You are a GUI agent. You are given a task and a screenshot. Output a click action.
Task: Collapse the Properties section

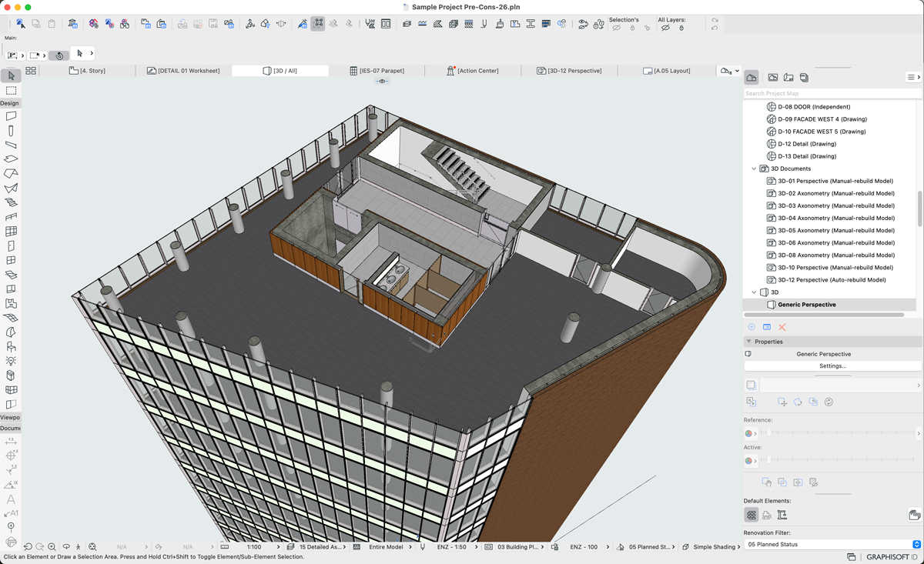(748, 342)
